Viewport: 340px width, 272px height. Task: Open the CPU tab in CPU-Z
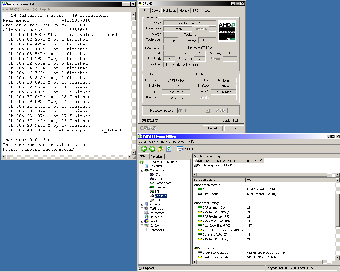click(x=143, y=10)
